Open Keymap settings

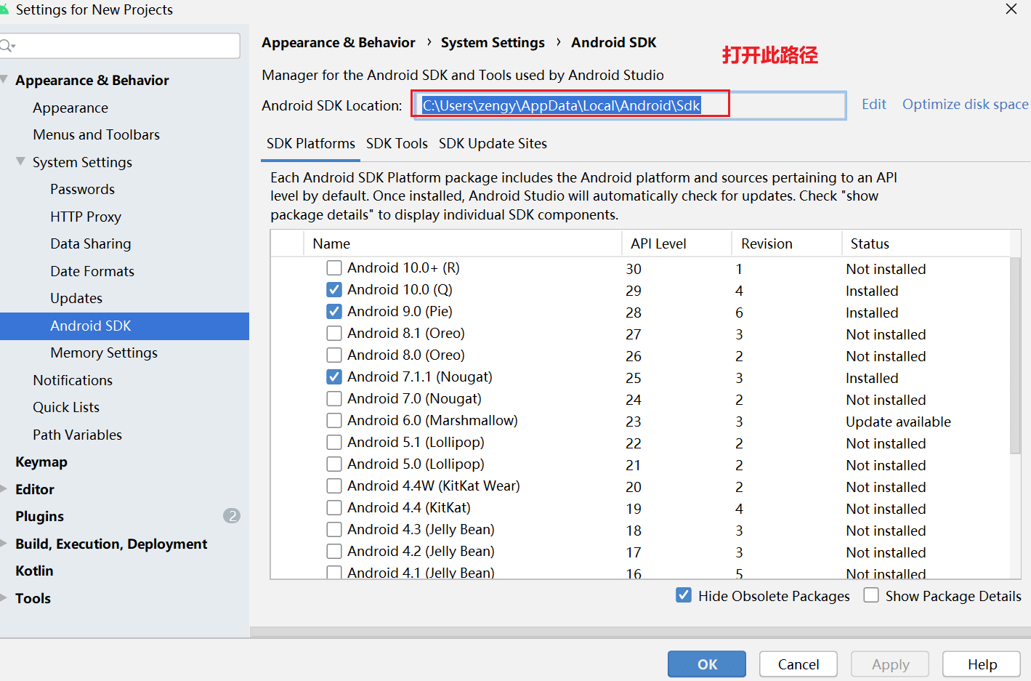click(41, 462)
